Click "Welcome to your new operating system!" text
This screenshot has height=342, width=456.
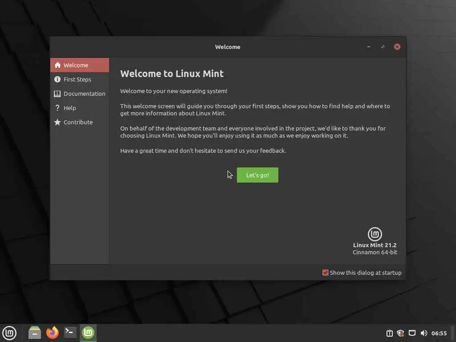pyautogui.click(x=174, y=91)
